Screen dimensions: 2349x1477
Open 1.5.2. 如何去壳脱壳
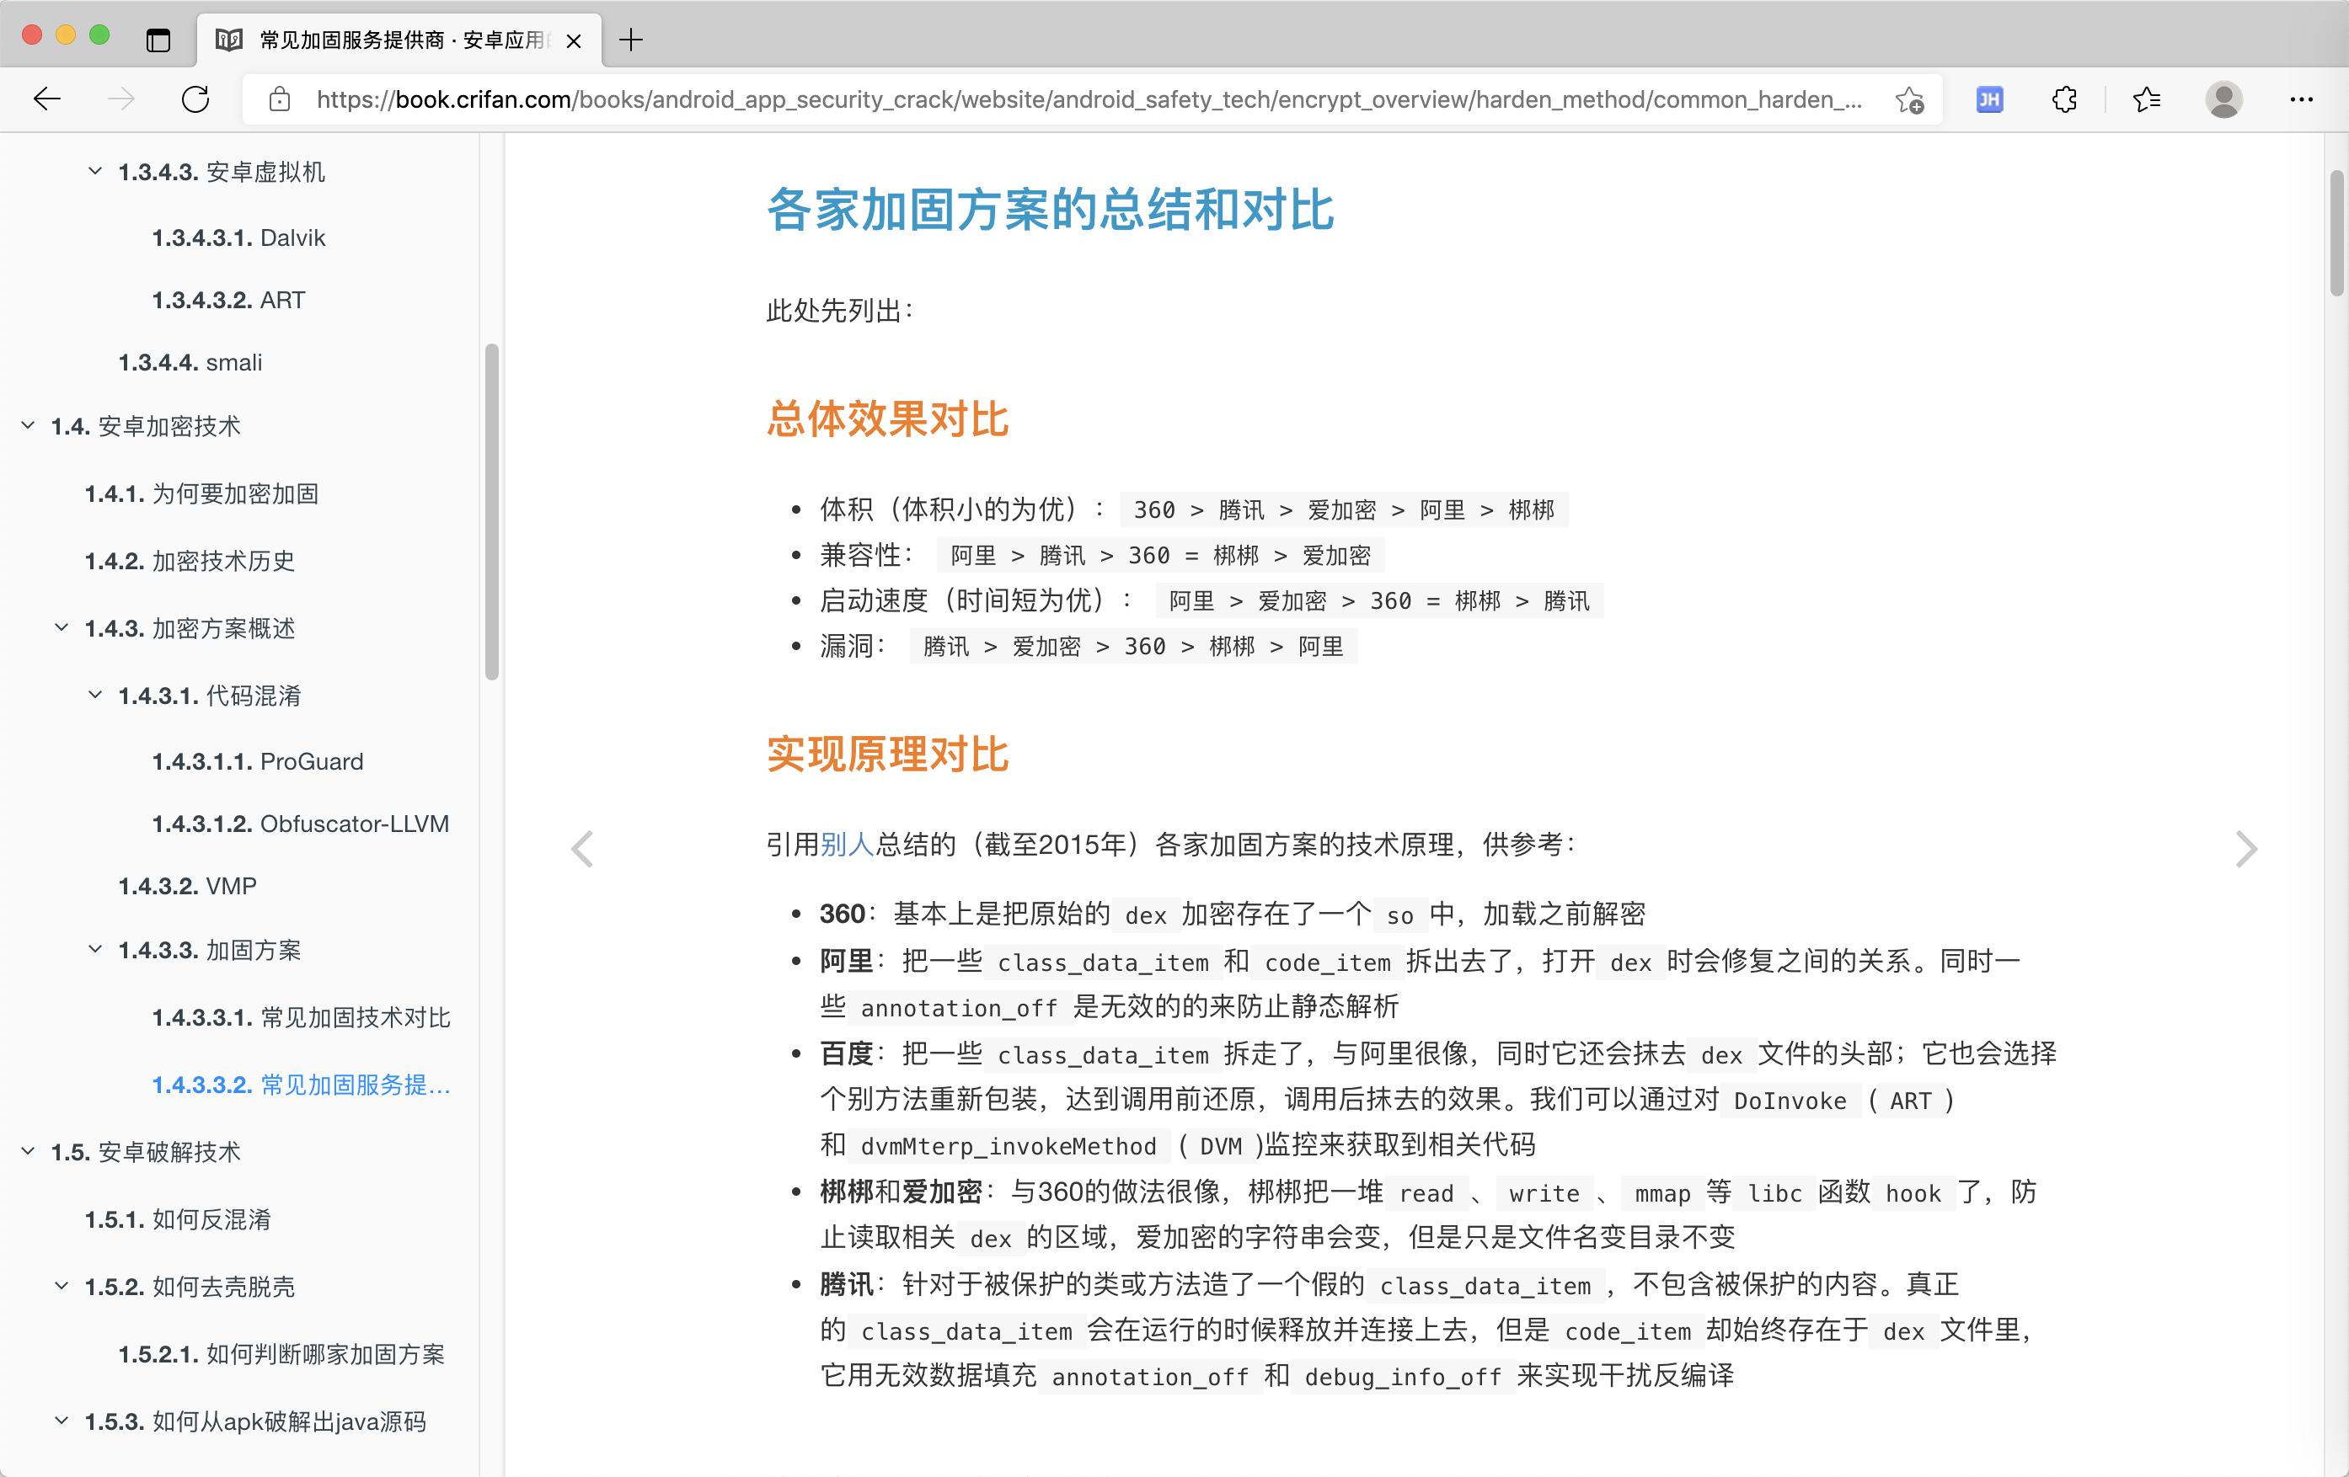190,1287
